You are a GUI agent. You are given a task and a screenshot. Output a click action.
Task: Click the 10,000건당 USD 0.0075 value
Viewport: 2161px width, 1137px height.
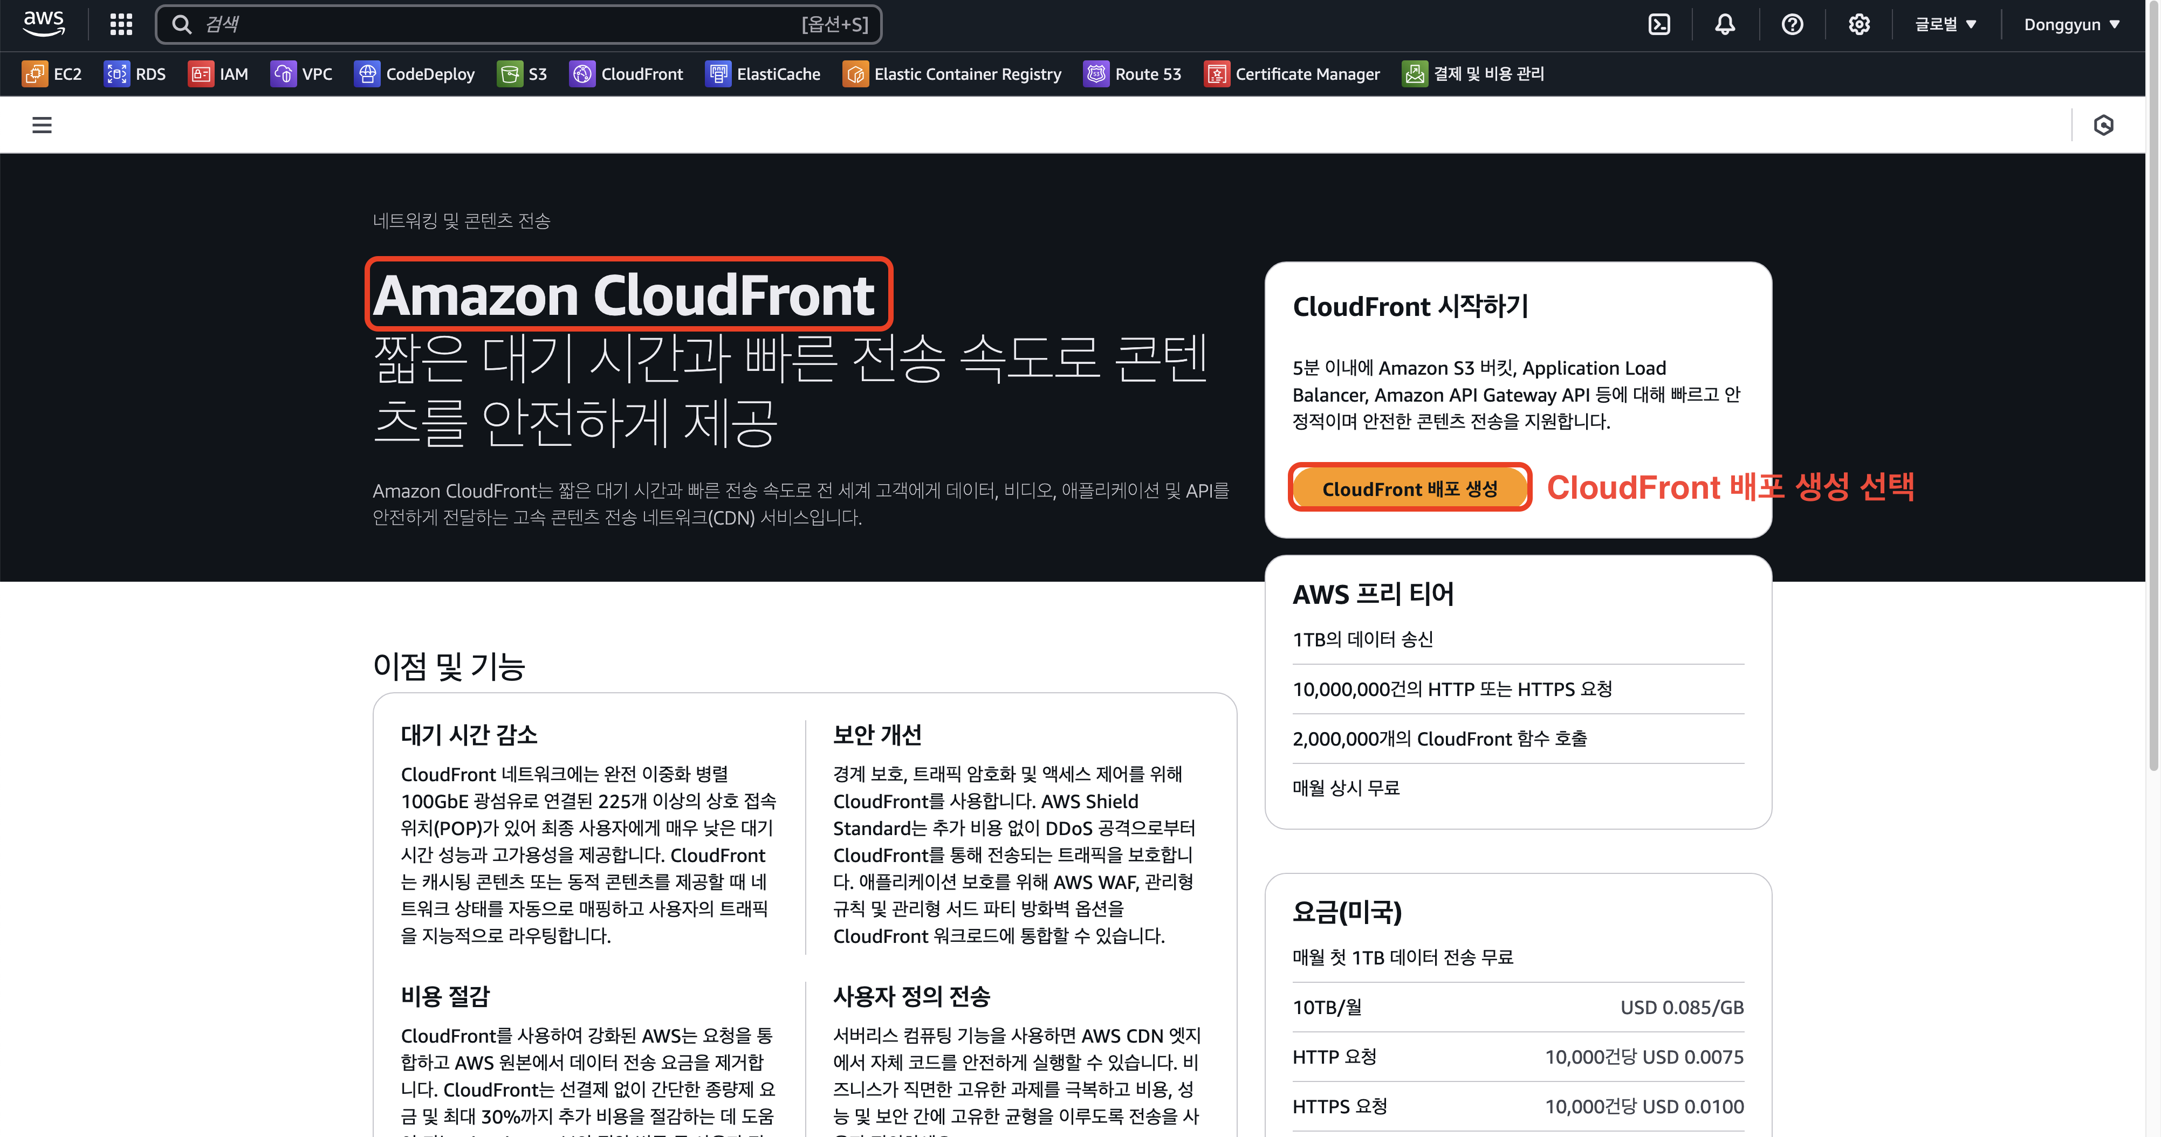[x=1644, y=1057]
